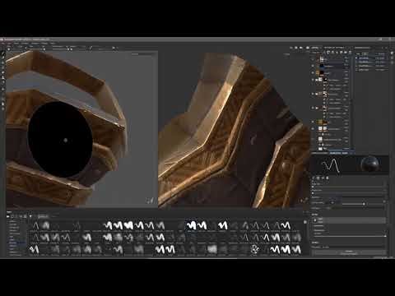Toggle visibility of layer with two white thumbnails
The image size is (395, 296).
[x=313, y=128]
